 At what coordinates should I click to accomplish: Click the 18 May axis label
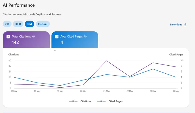click(x=37, y=91)
